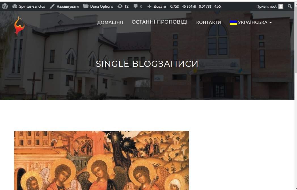Open the Останні проповіді menu item
This screenshot has height=190, width=297.
(x=159, y=22)
